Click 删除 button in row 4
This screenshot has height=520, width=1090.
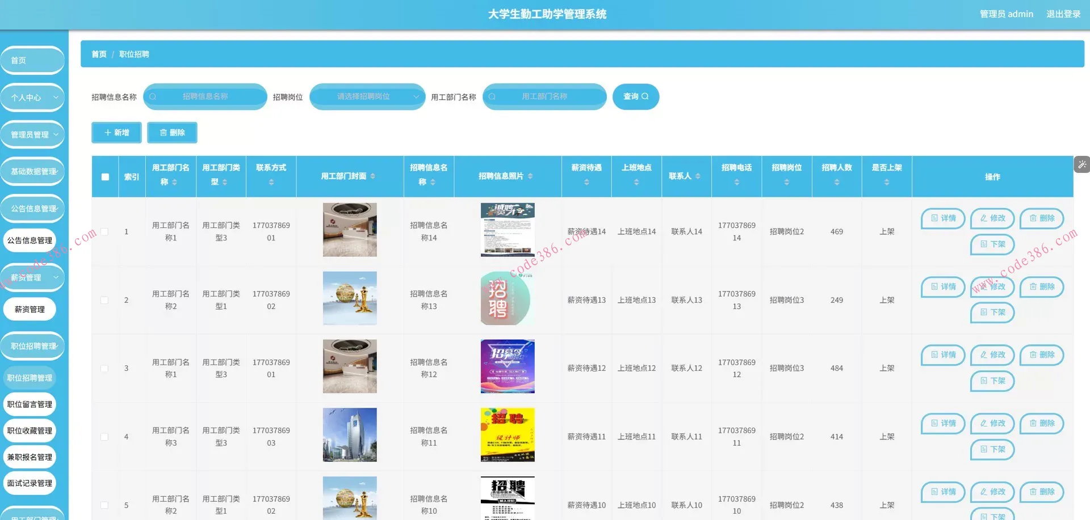click(x=1042, y=424)
